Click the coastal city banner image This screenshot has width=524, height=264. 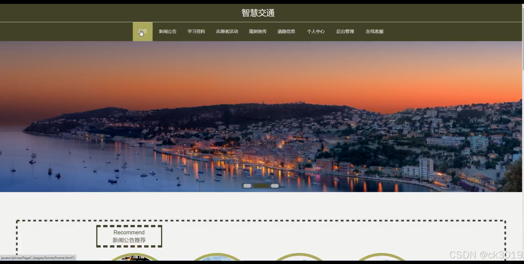click(x=261, y=117)
